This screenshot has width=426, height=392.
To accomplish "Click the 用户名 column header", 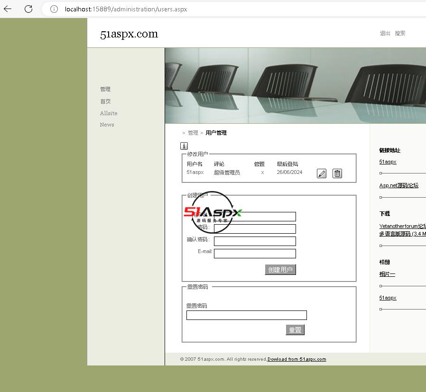I will [x=194, y=164].
